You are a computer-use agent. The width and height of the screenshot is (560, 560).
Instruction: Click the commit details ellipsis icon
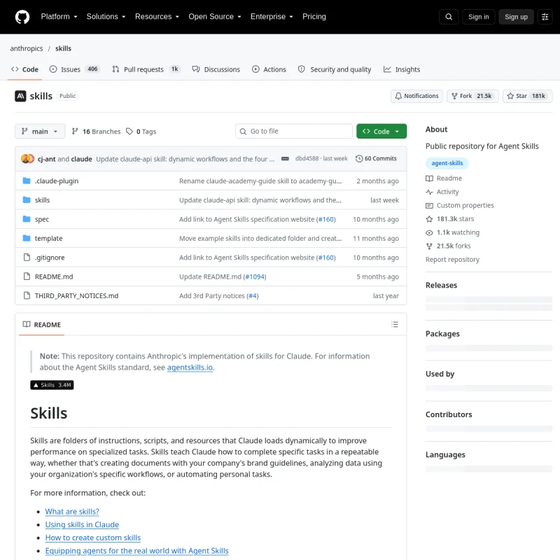click(285, 159)
